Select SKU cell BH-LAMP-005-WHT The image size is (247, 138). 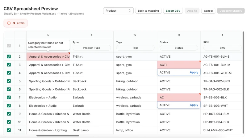pyautogui.click(x=221, y=130)
